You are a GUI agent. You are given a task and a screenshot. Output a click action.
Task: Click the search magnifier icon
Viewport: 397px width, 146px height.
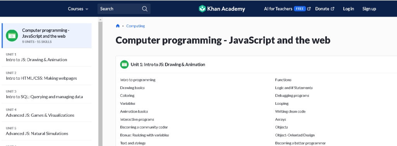[145, 9]
